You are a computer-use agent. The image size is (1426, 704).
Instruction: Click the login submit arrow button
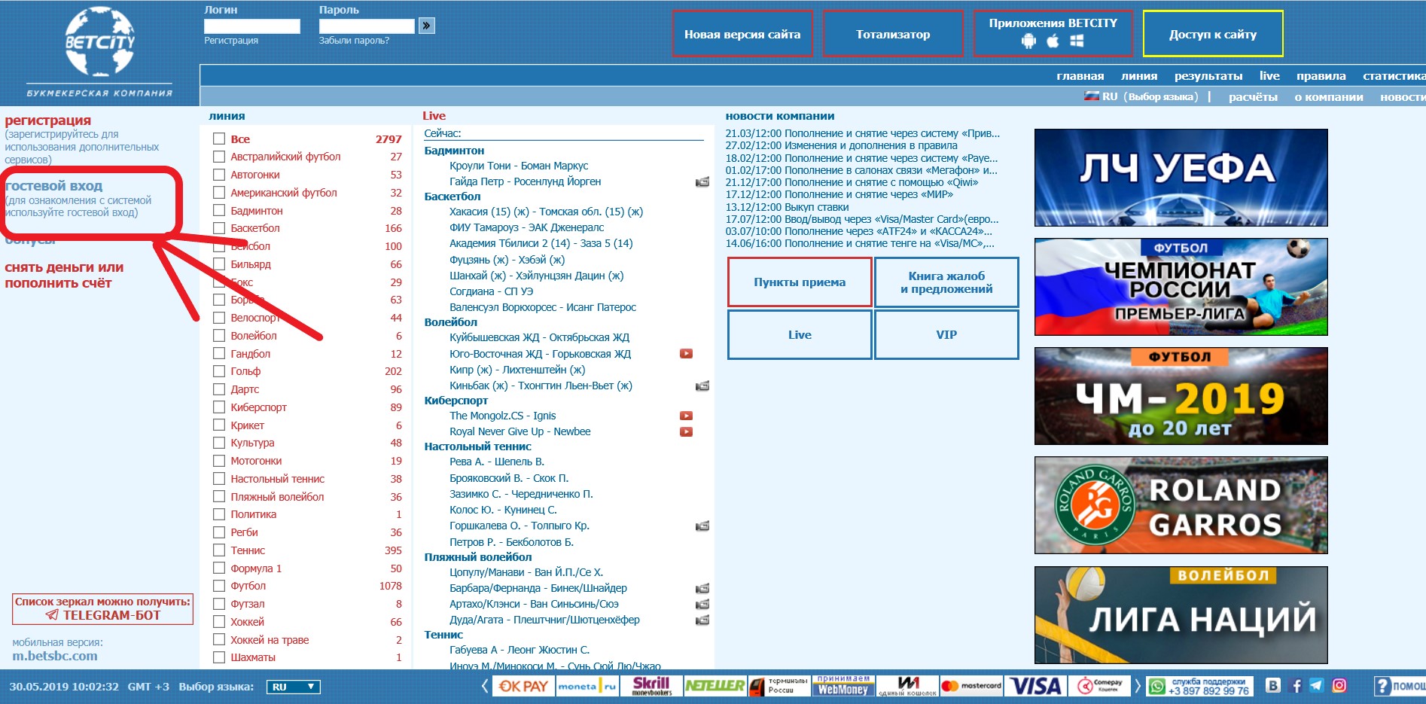click(427, 26)
